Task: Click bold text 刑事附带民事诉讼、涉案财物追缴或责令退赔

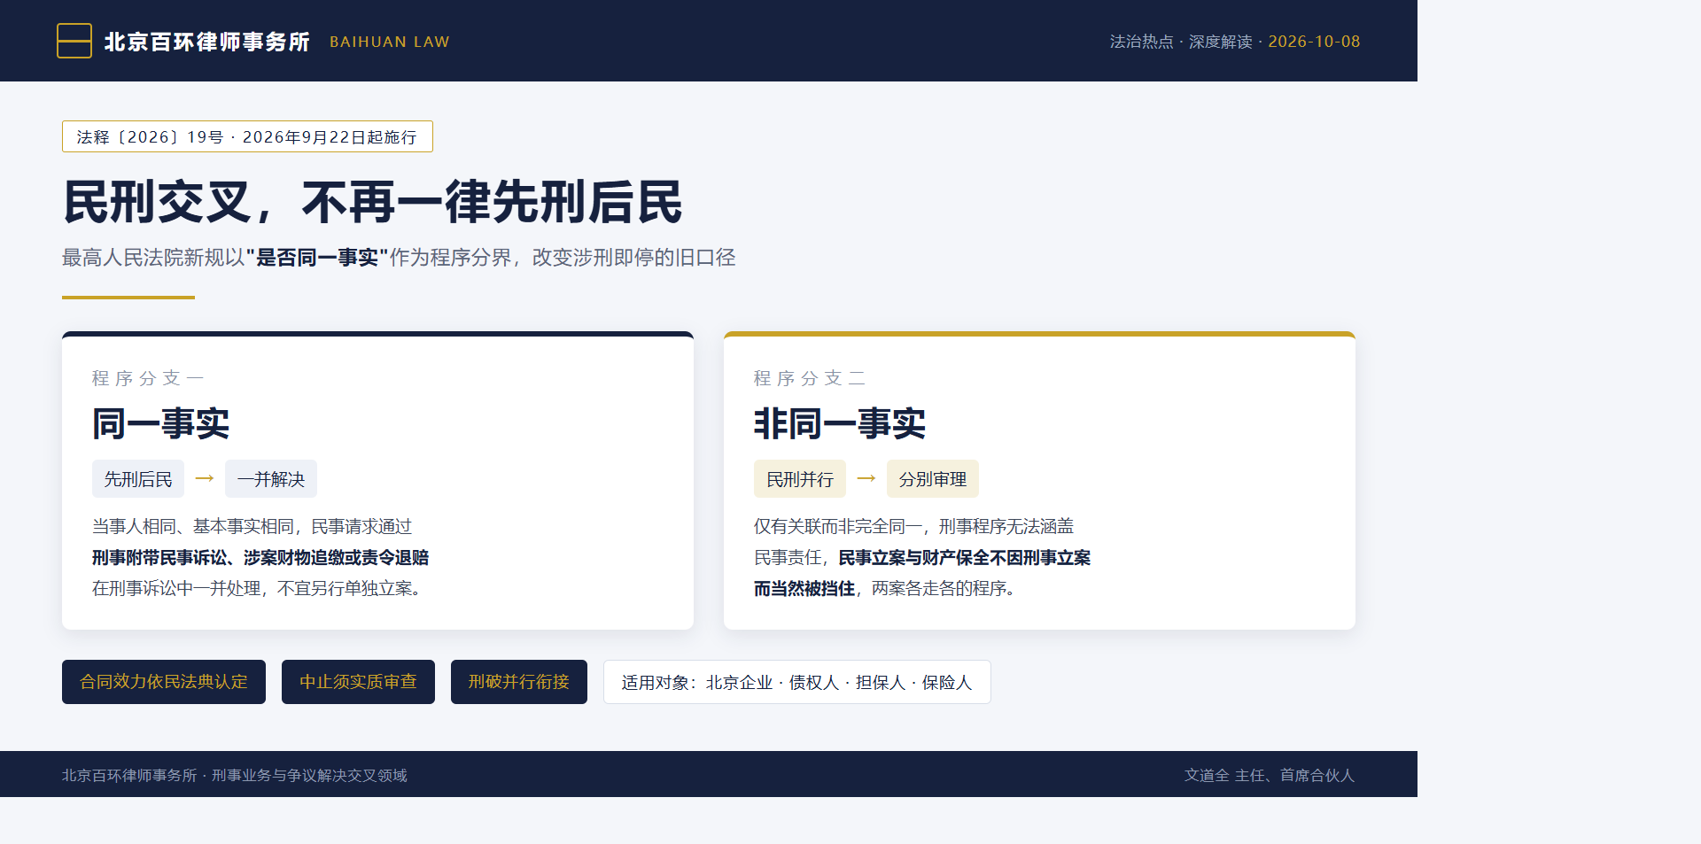Action: pos(260,558)
